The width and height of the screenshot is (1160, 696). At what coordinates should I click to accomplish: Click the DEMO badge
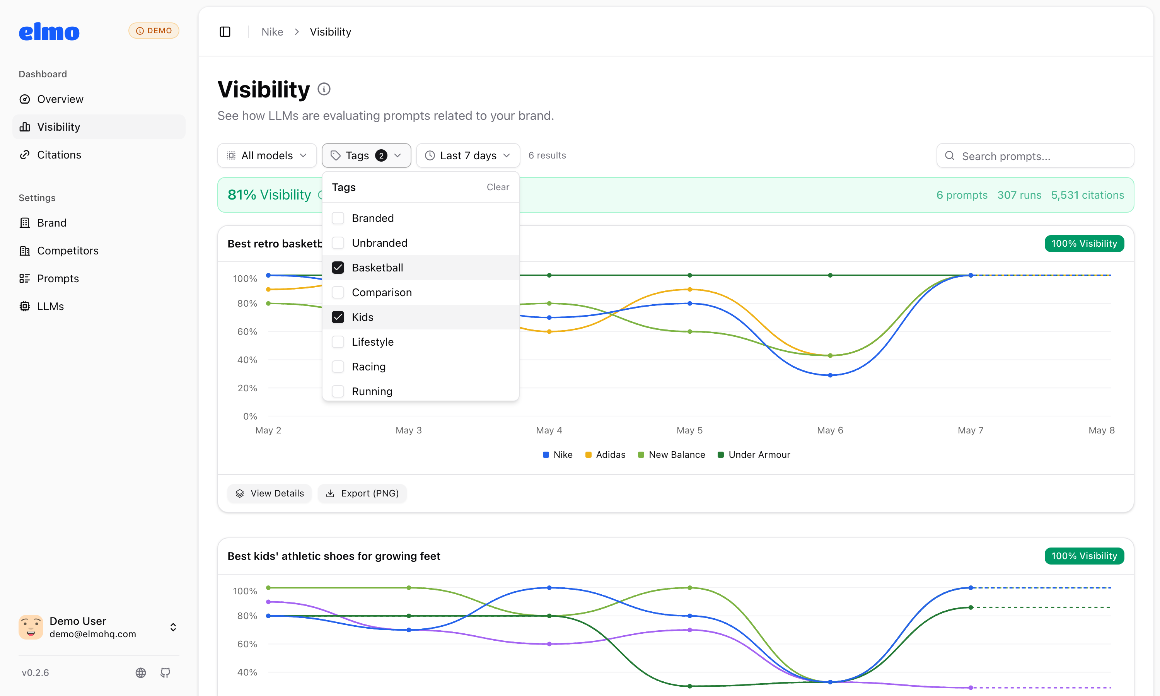click(x=154, y=31)
